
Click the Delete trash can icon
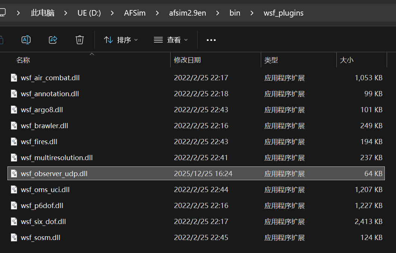[80, 40]
